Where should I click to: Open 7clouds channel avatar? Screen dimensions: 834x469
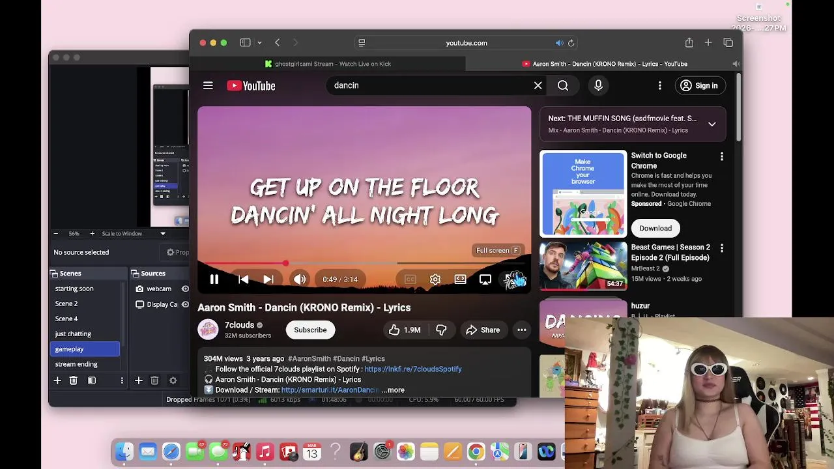208,330
